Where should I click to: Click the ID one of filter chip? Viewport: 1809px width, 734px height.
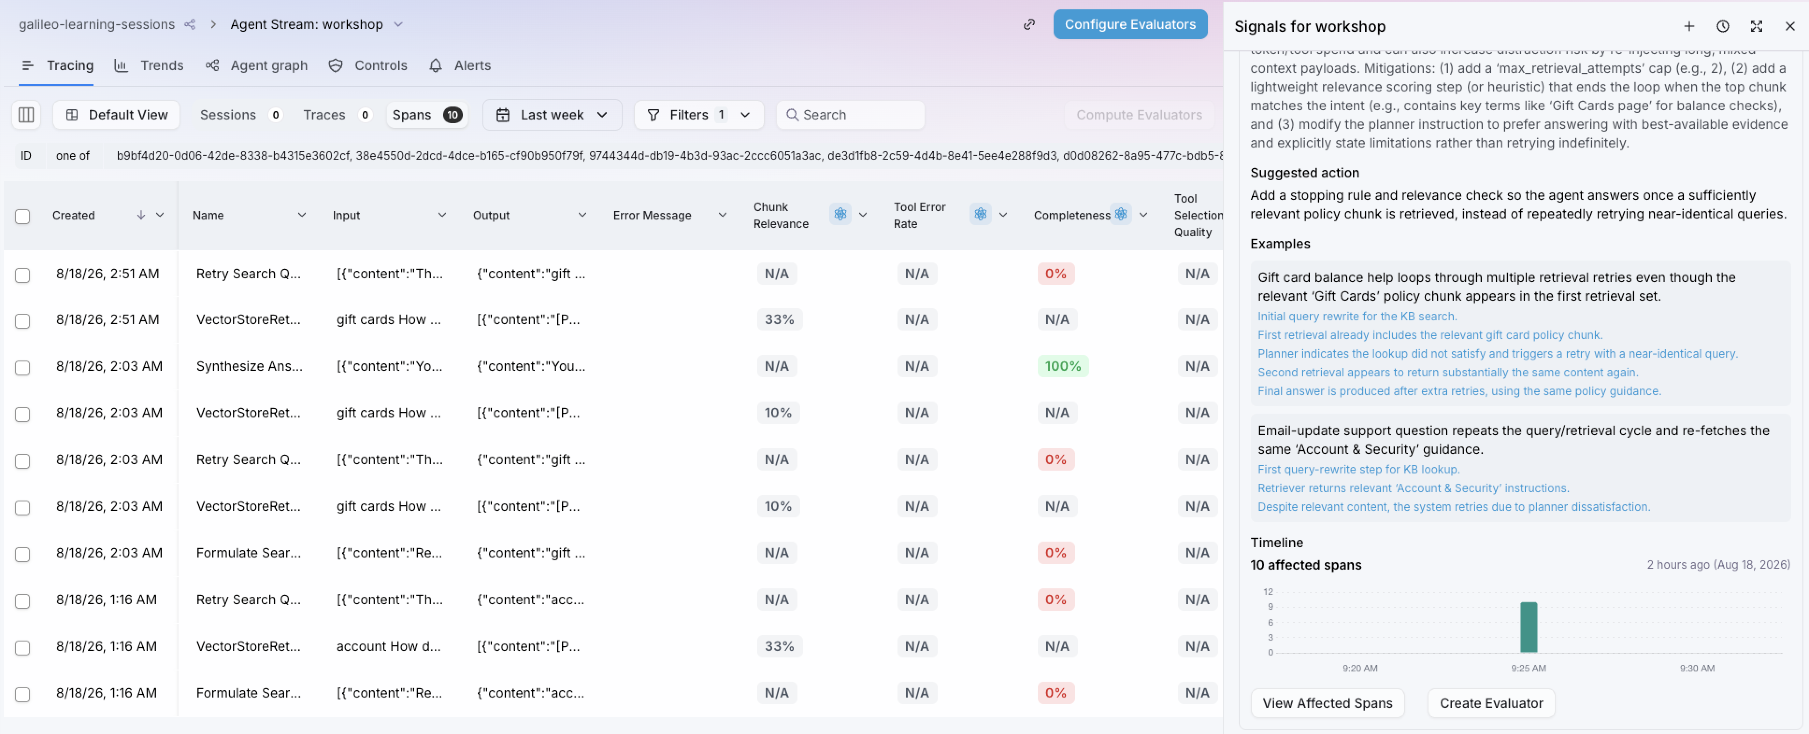point(618,156)
